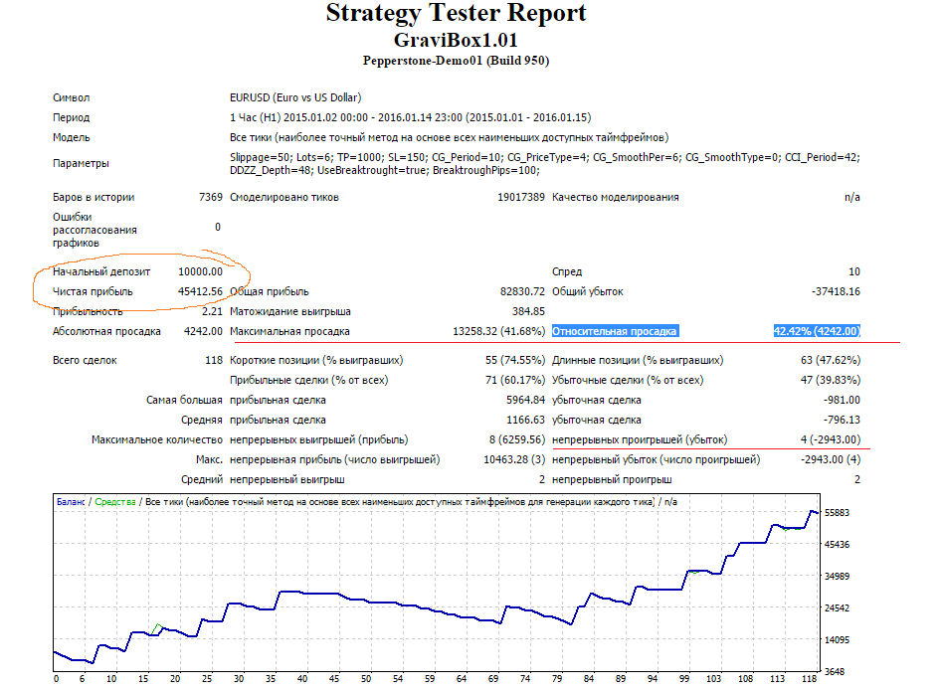Select average profit trade value '1166.63'
This screenshot has width=940, height=691.
525,420
